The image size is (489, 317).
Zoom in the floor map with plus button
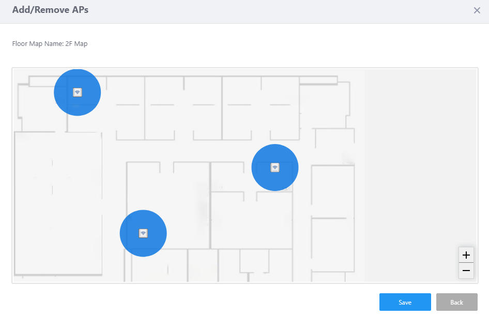point(466,255)
